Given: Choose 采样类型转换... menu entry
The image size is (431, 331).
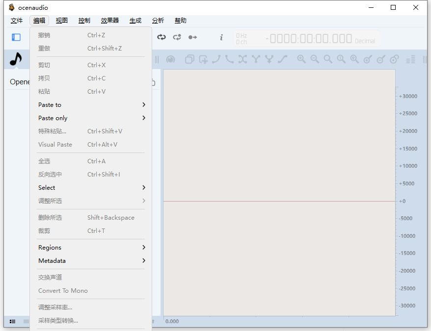Looking at the screenshot, I should (x=91, y=321).
